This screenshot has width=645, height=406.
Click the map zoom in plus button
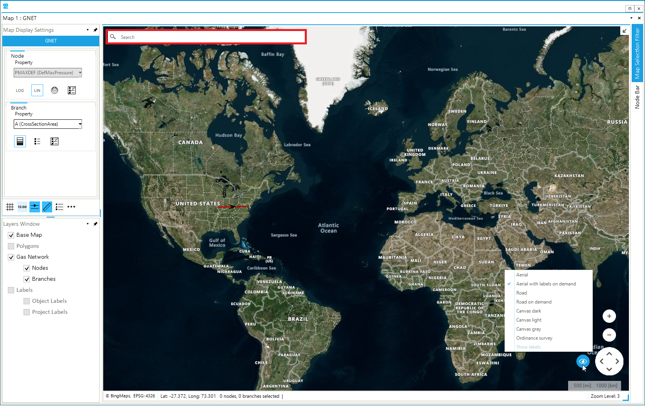click(609, 316)
